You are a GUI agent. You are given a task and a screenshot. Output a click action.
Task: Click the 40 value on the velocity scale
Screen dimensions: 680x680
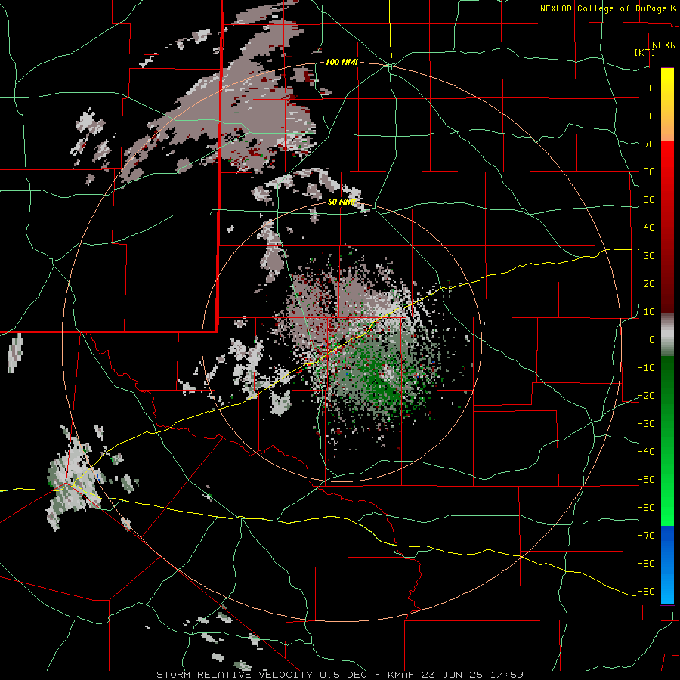point(649,227)
